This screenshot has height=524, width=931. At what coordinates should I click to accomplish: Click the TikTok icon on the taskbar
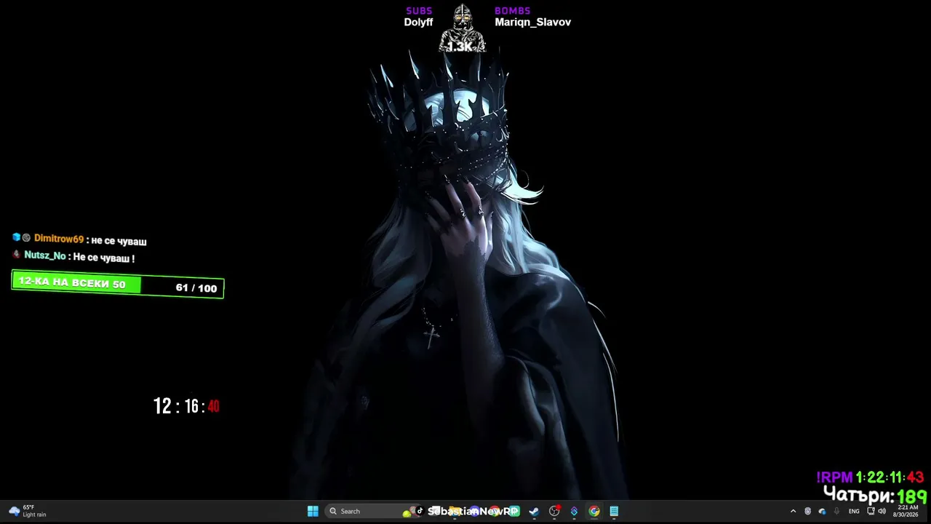tap(420, 511)
